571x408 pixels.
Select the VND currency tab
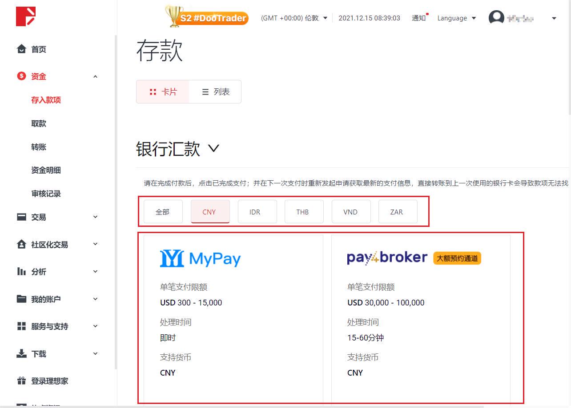click(x=351, y=212)
